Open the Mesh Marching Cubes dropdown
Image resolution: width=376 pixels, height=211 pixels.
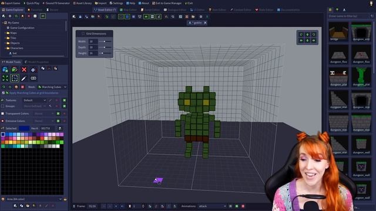tap(52, 87)
